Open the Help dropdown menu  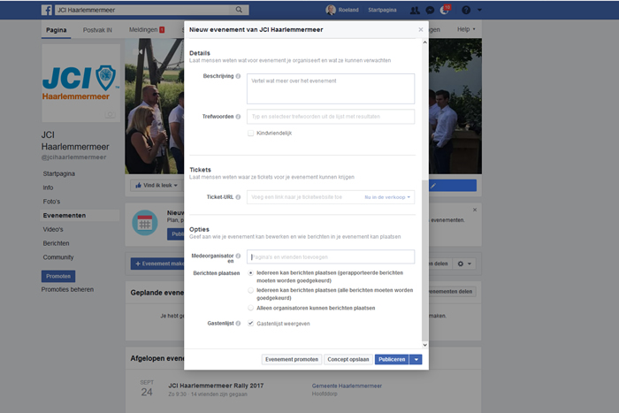466,29
